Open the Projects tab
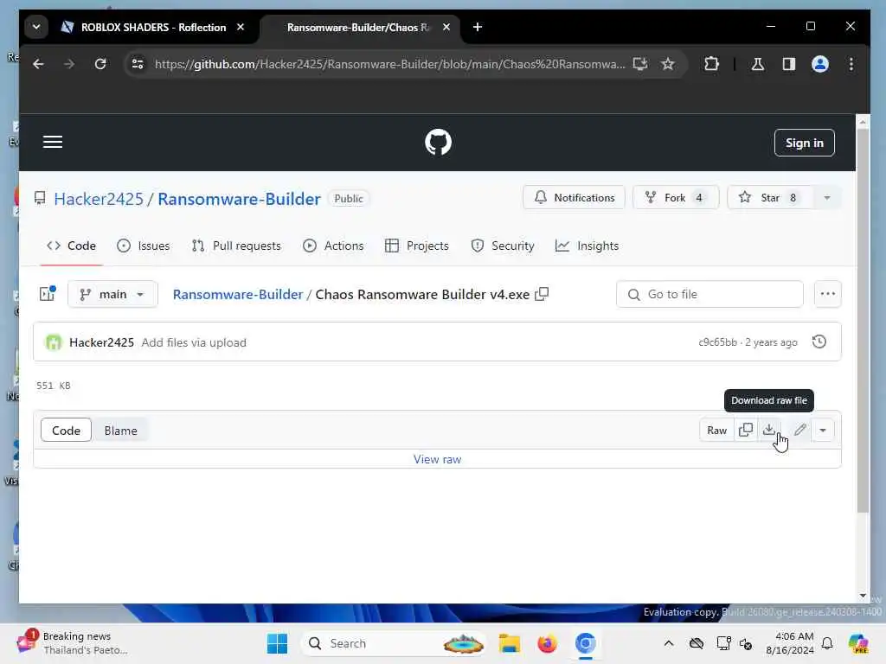The width and height of the screenshot is (886, 664). (417, 246)
